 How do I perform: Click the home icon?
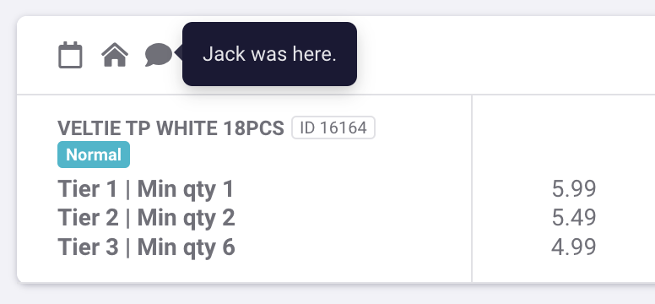(115, 55)
